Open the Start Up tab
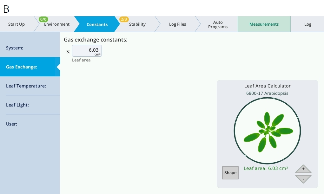 17,24
